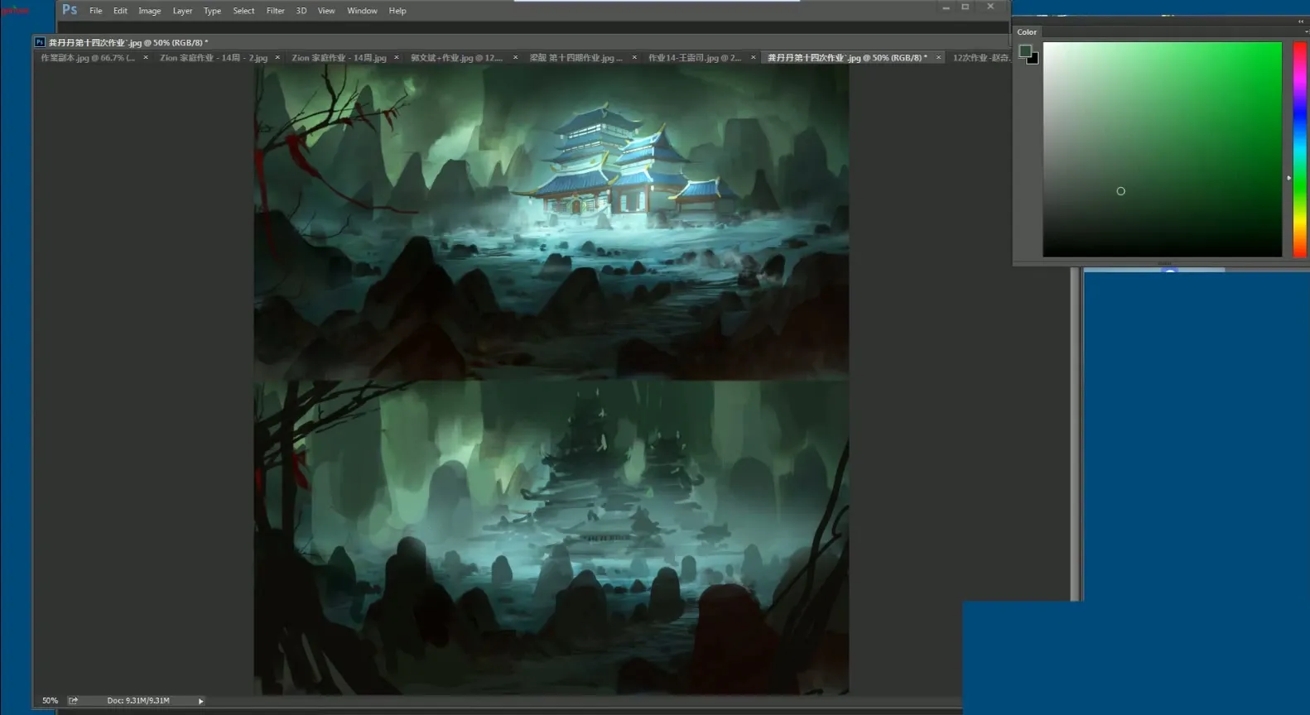Click the 50% zoom level field

[51, 701]
